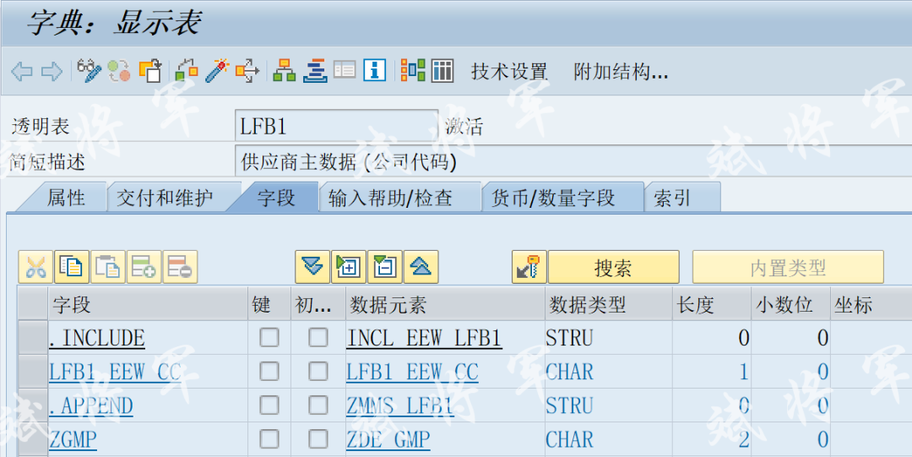This screenshot has height=457, width=912.
Task: Click the paste clipboard icon
Action: 107,267
